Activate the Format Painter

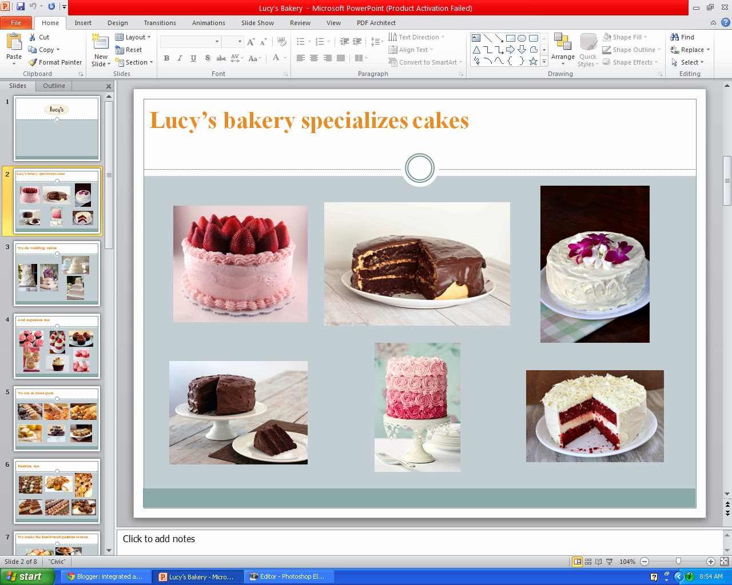click(54, 62)
